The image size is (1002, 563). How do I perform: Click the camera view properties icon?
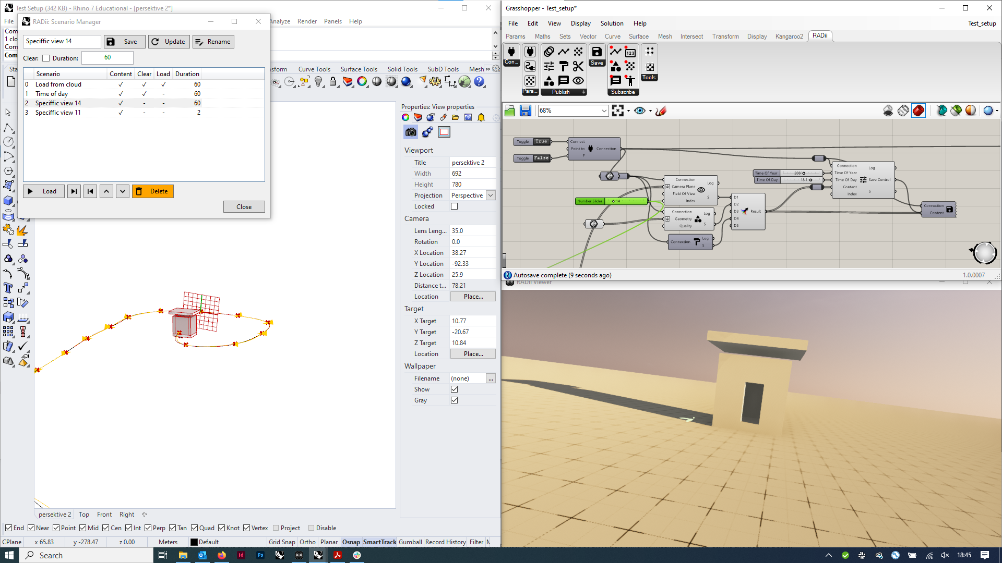pyautogui.click(x=411, y=132)
